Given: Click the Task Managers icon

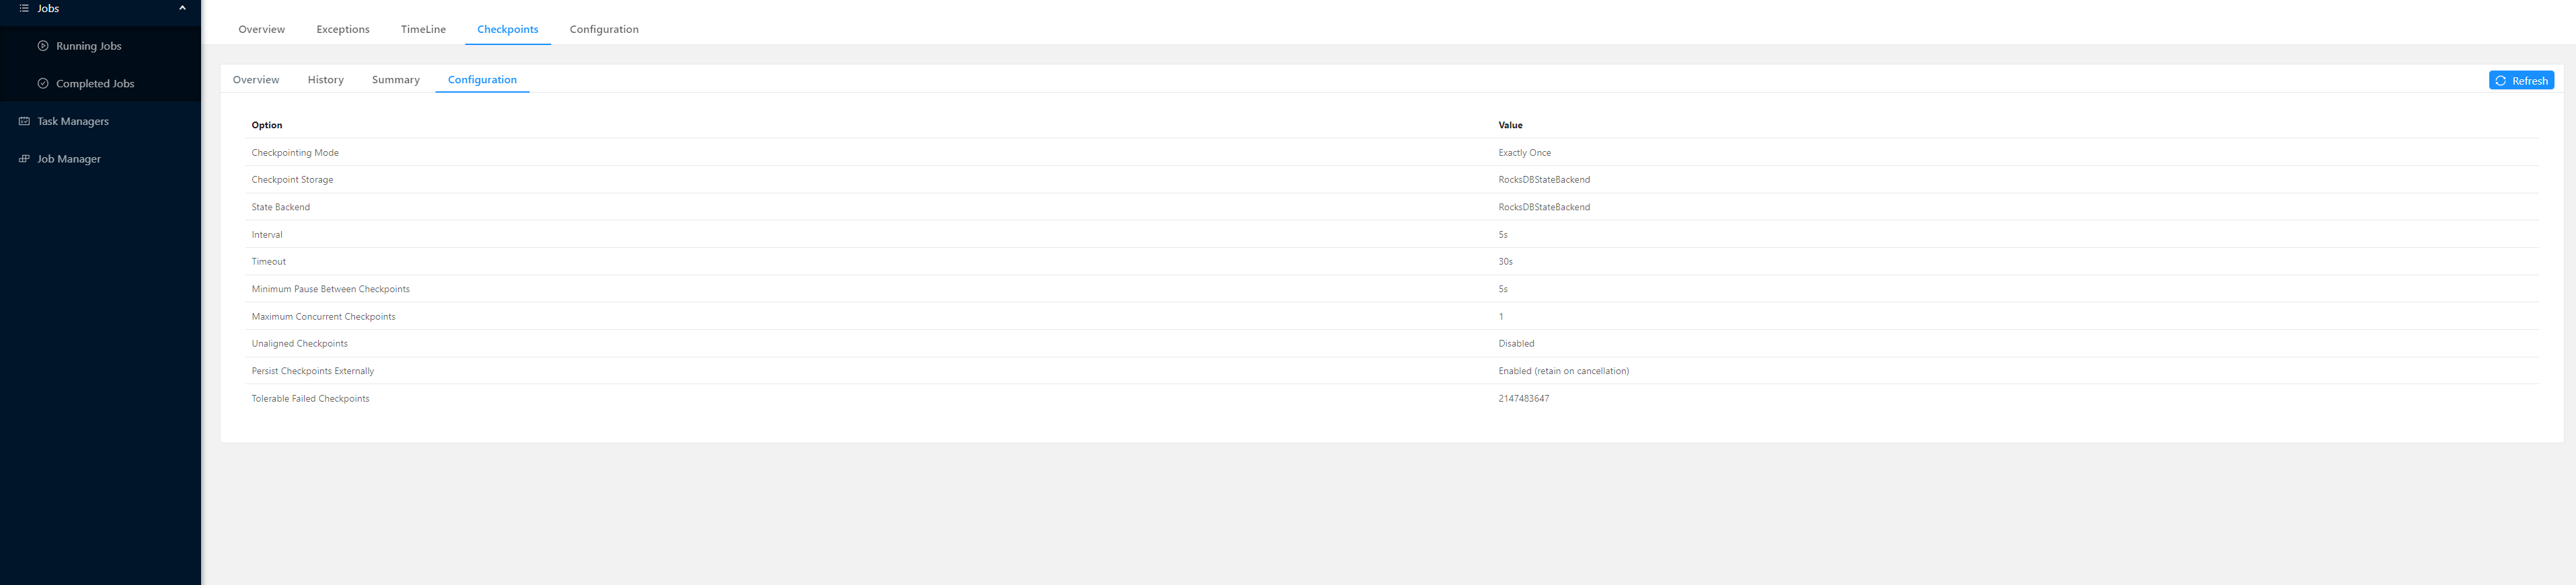Looking at the screenshot, I should tap(24, 121).
